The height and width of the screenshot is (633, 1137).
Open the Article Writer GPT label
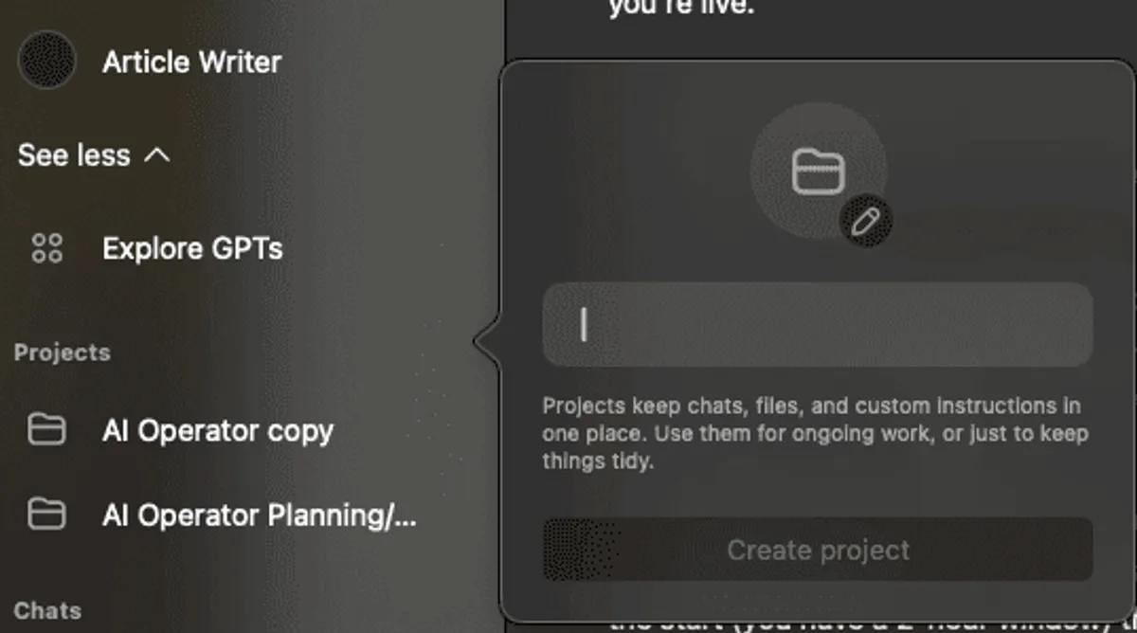coord(191,63)
